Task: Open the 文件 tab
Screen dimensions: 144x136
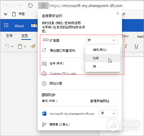Action: point(9,36)
